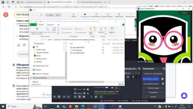Open the audio channel options menu in mixer
This screenshot has width=193, height=109.
point(116,88)
